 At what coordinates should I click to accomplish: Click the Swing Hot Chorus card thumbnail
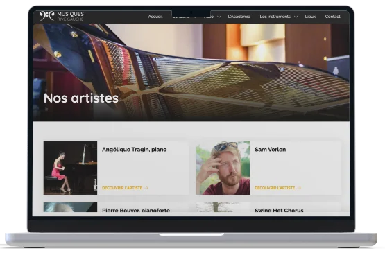pyautogui.click(x=223, y=207)
